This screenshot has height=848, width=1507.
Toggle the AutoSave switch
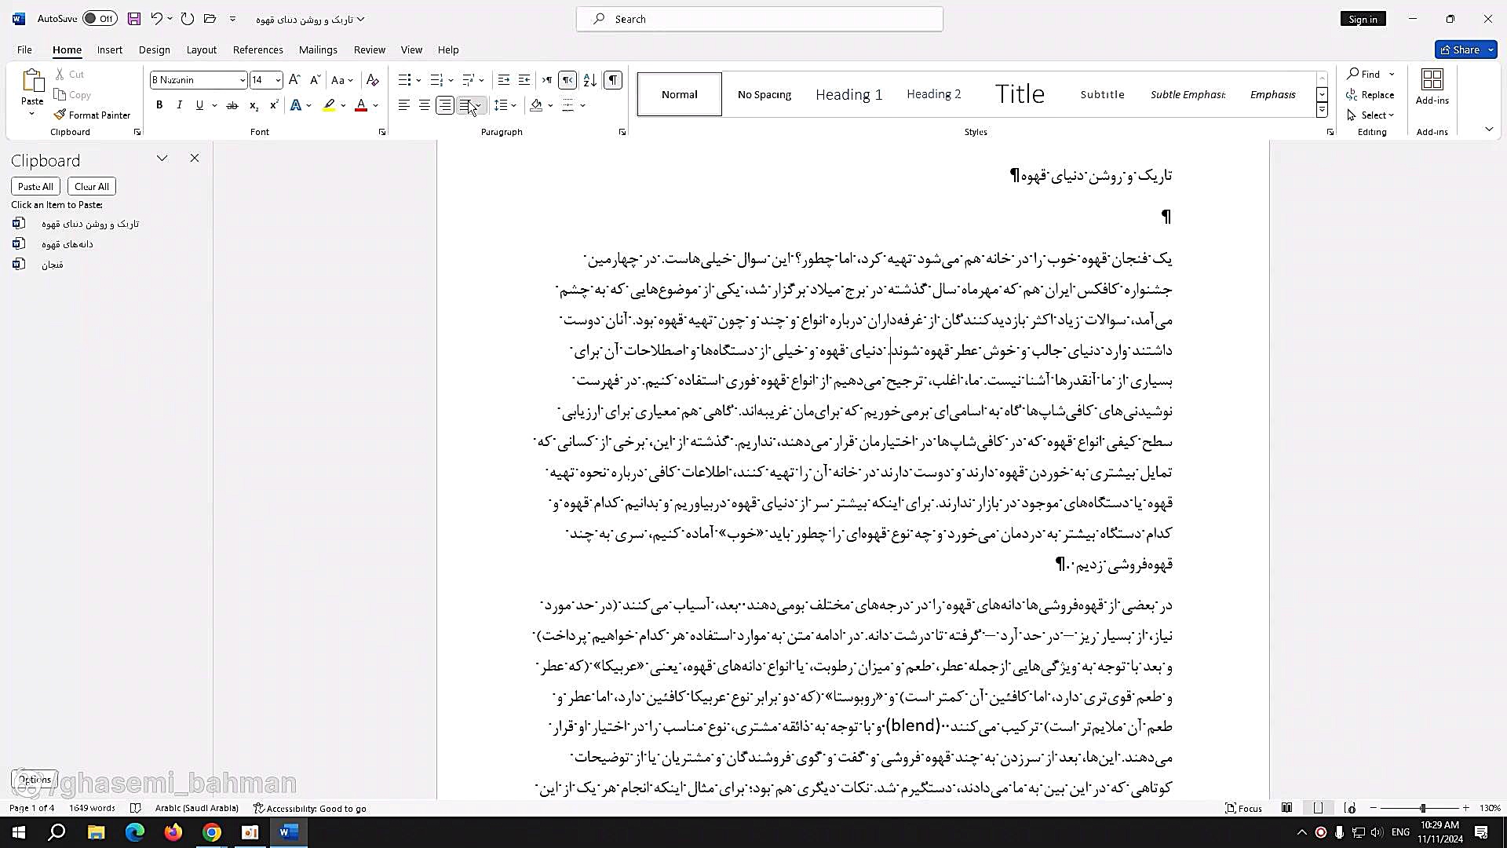click(x=100, y=19)
